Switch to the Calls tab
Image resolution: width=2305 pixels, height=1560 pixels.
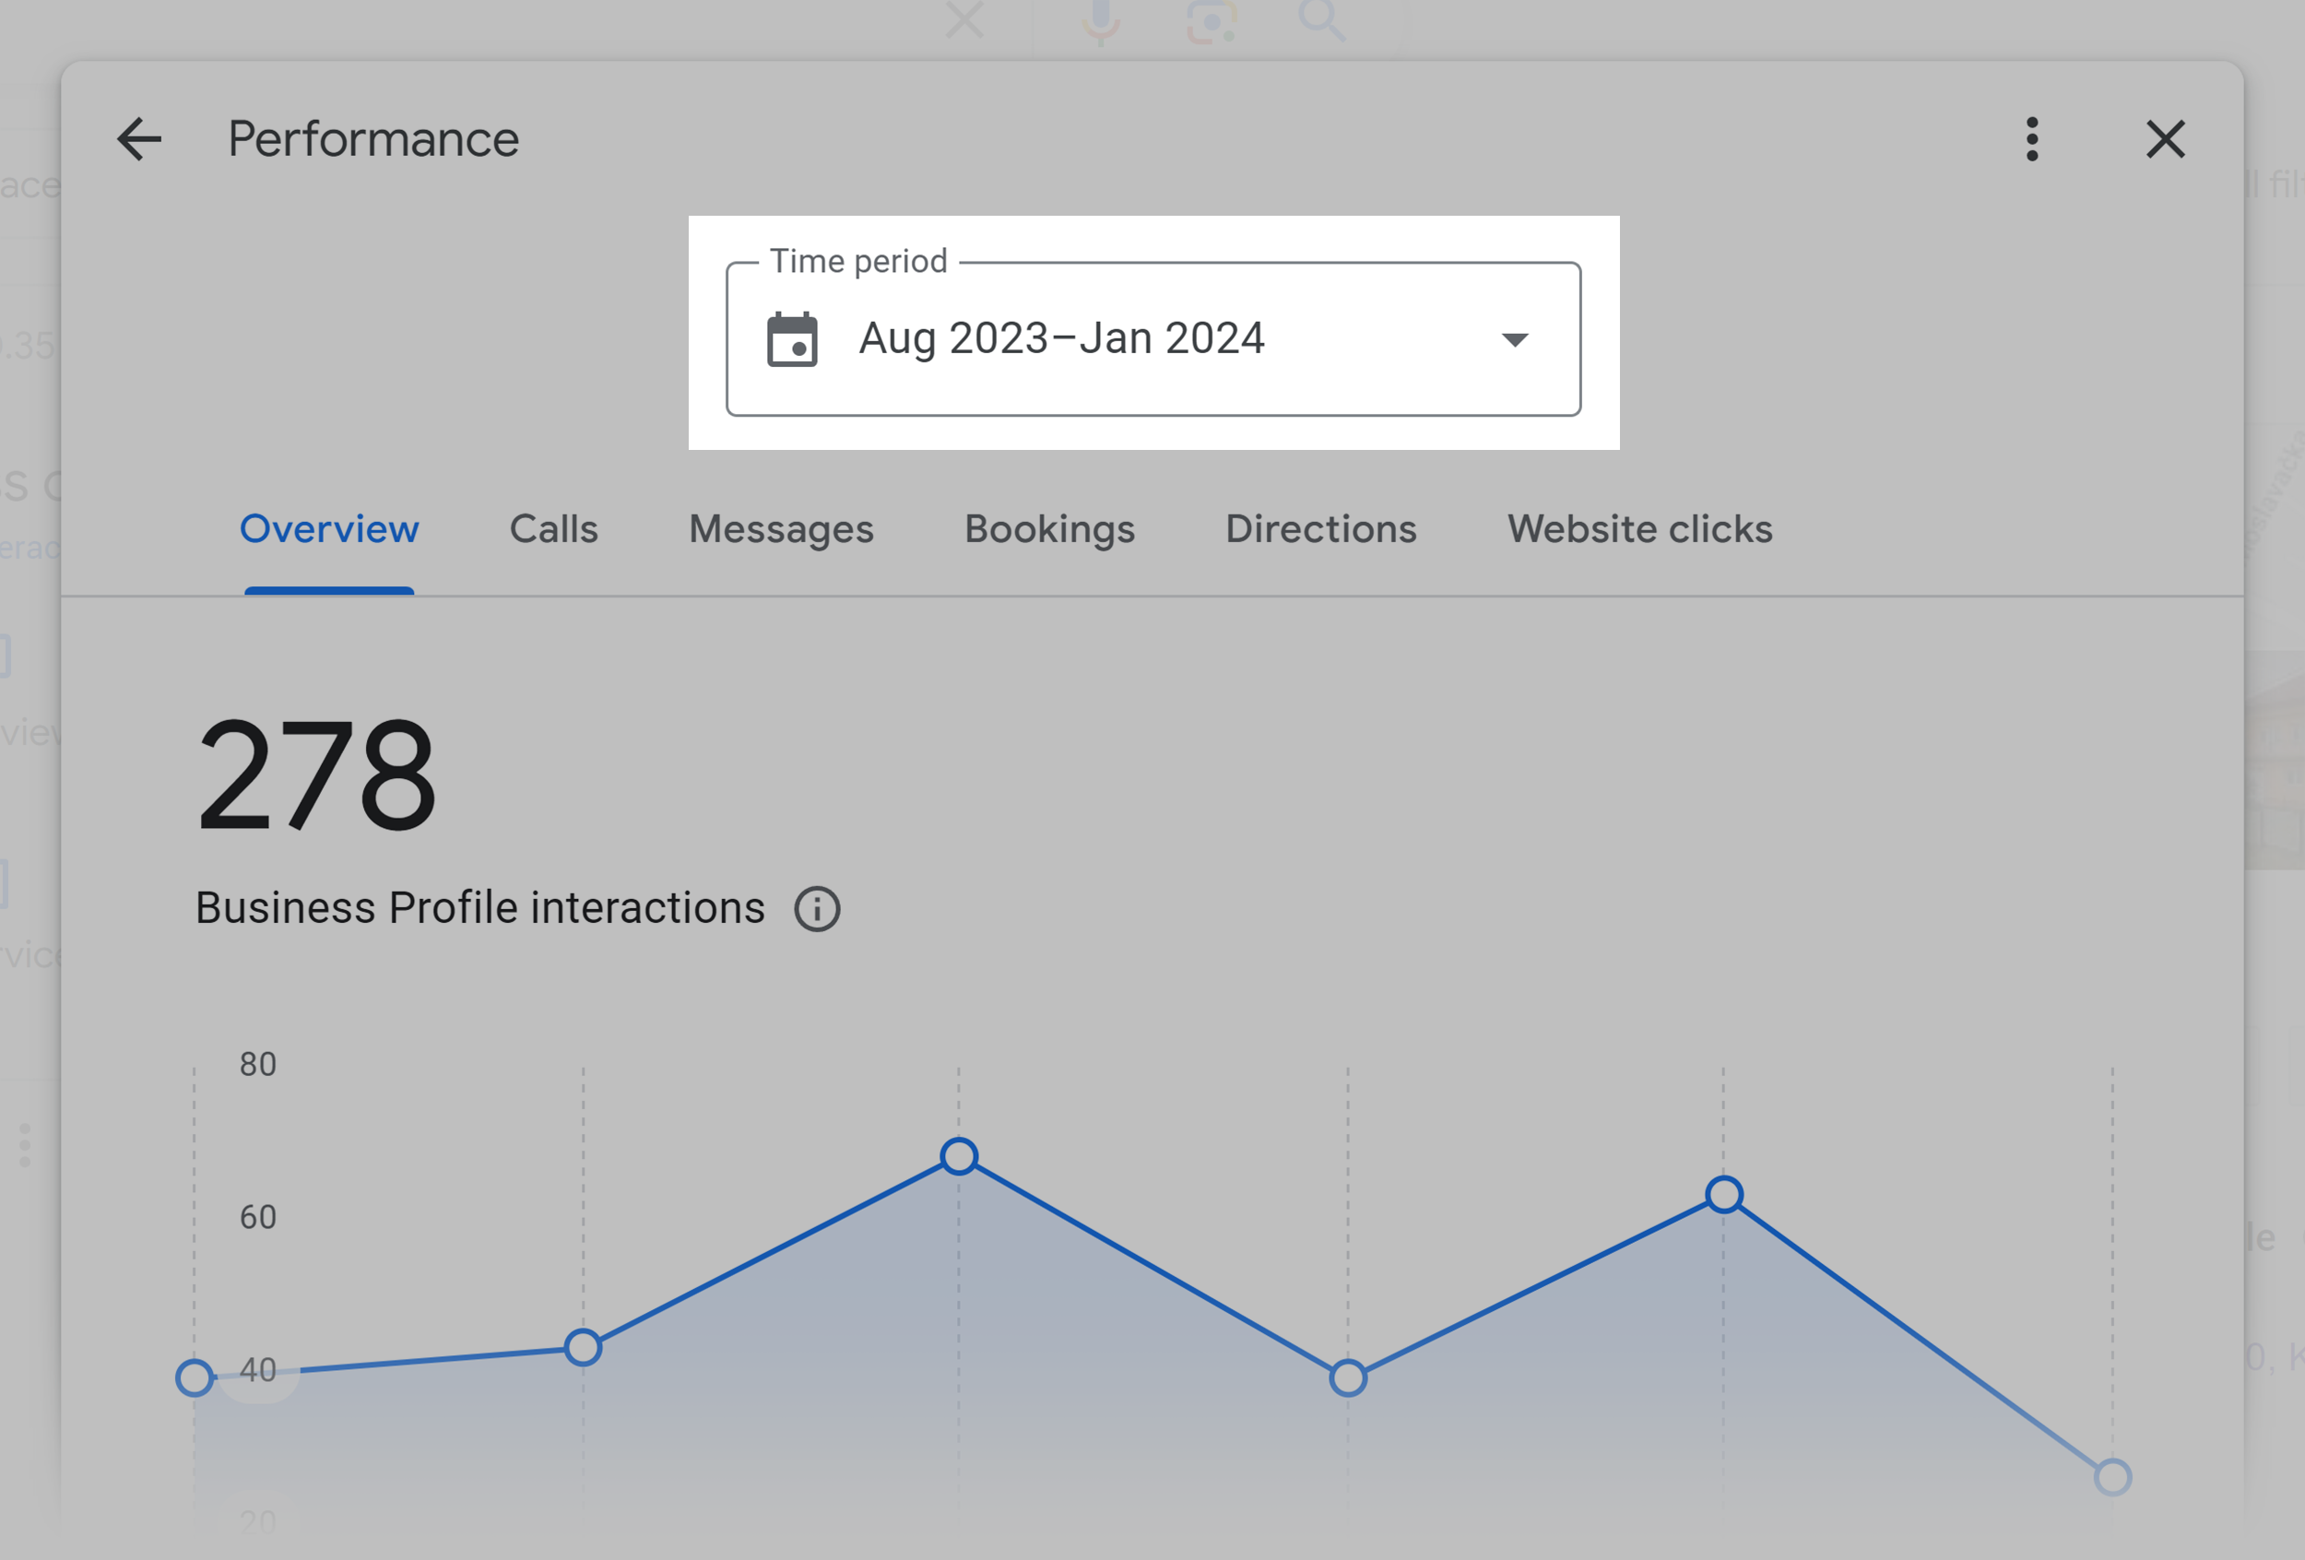coord(553,529)
